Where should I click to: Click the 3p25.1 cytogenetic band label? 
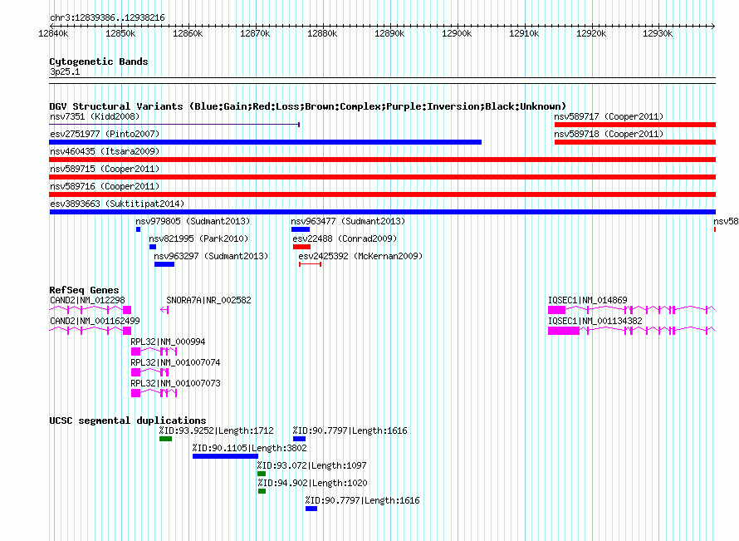coord(65,71)
